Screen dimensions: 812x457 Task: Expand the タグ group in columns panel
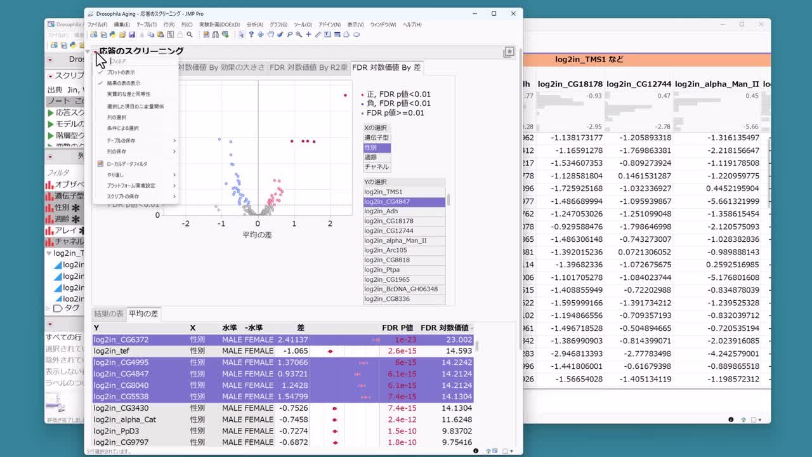[x=48, y=308]
